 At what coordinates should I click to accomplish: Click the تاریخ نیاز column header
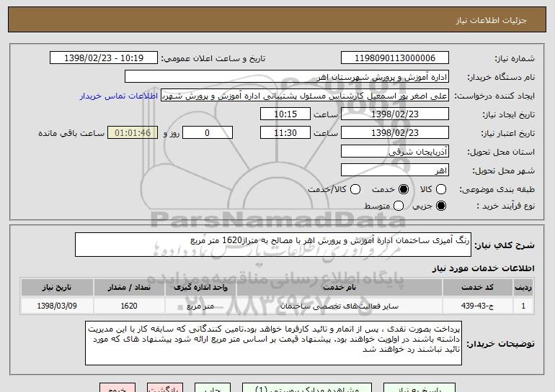(57, 288)
